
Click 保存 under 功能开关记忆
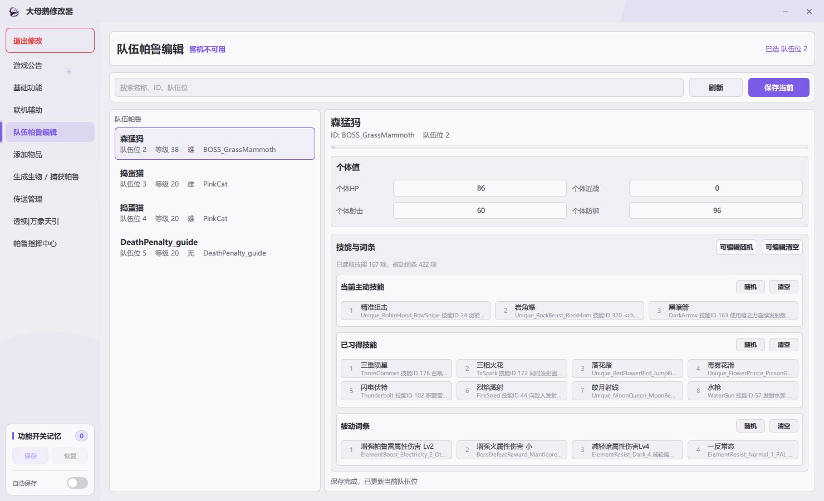(31, 456)
